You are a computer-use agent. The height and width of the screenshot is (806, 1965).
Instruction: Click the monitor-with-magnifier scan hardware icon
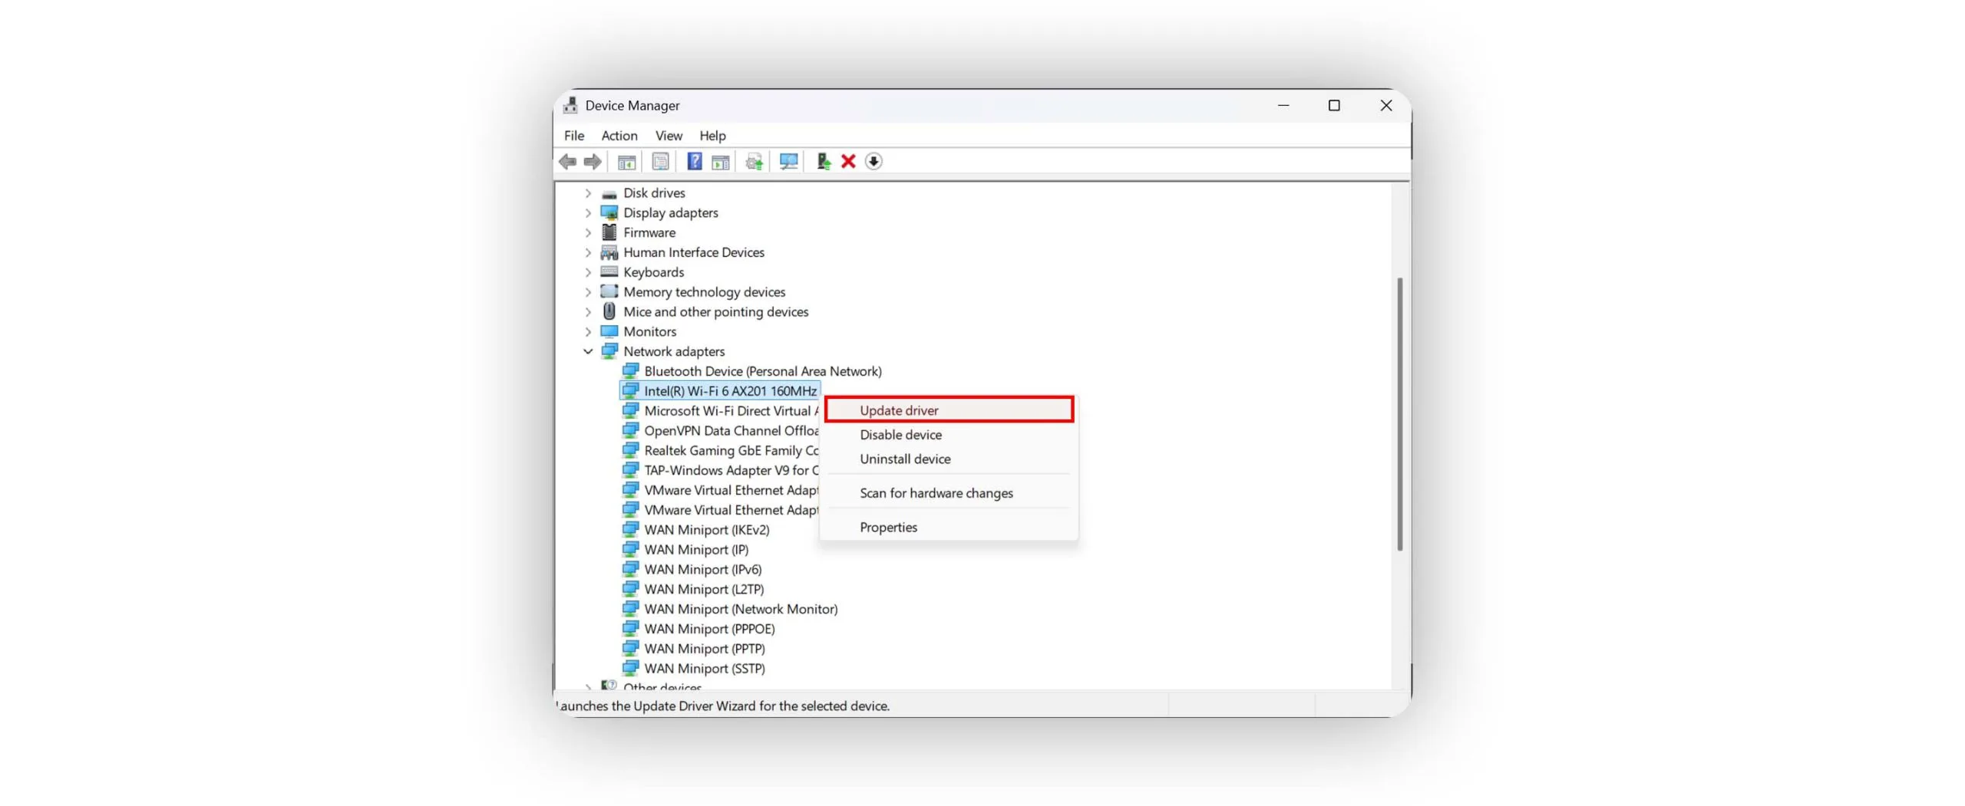(x=788, y=162)
